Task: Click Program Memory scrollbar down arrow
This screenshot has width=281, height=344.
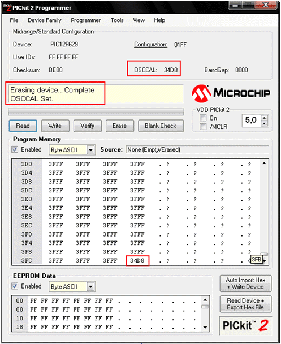Action: 265,261
